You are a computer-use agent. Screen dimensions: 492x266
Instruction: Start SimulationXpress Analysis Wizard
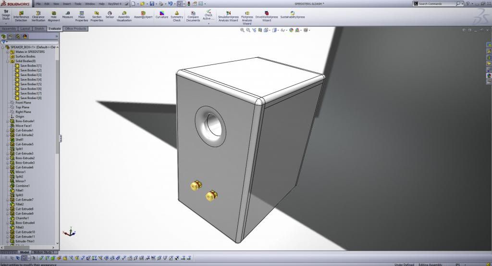(228, 16)
